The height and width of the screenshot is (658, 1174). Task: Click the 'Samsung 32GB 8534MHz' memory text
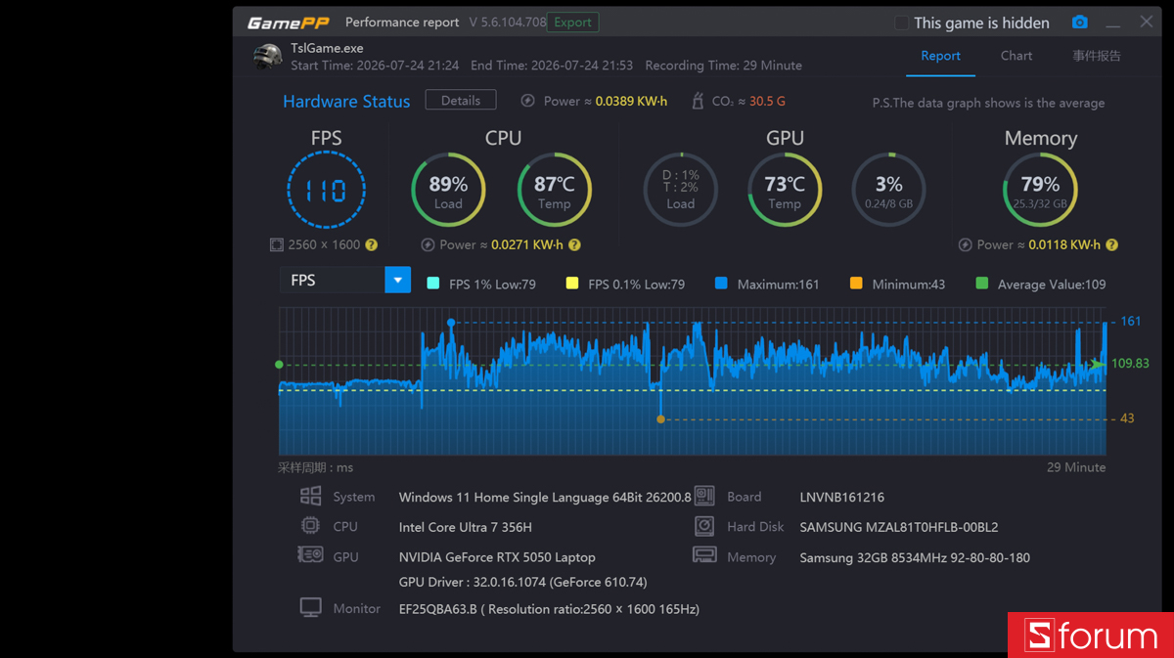click(x=915, y=557)
